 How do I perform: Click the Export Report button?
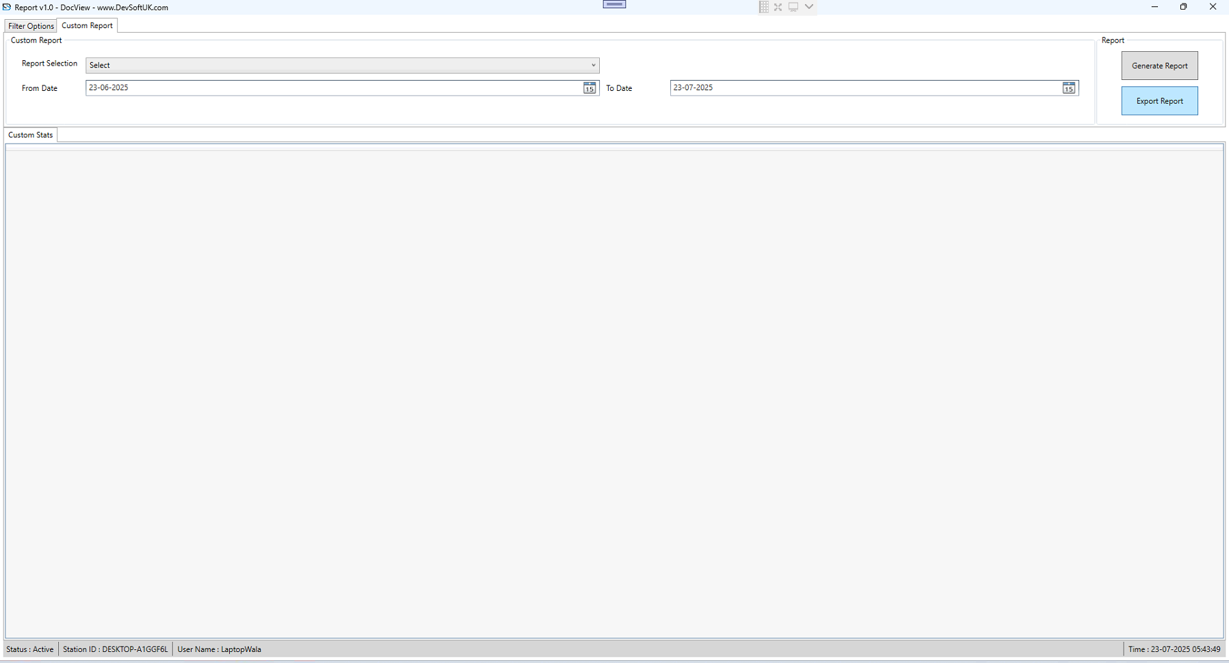coord(1159,101)
